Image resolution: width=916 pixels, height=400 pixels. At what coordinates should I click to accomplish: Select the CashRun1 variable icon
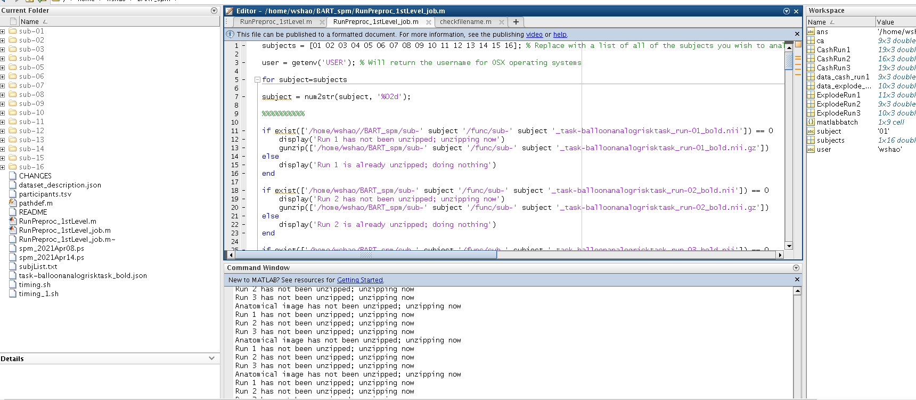(811, 50)
